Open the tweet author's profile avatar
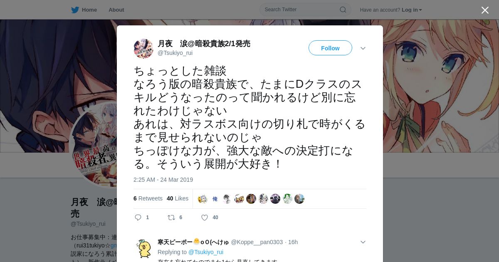Image resolution: width=499 pixels, height=262 pixels. [143, 49]
